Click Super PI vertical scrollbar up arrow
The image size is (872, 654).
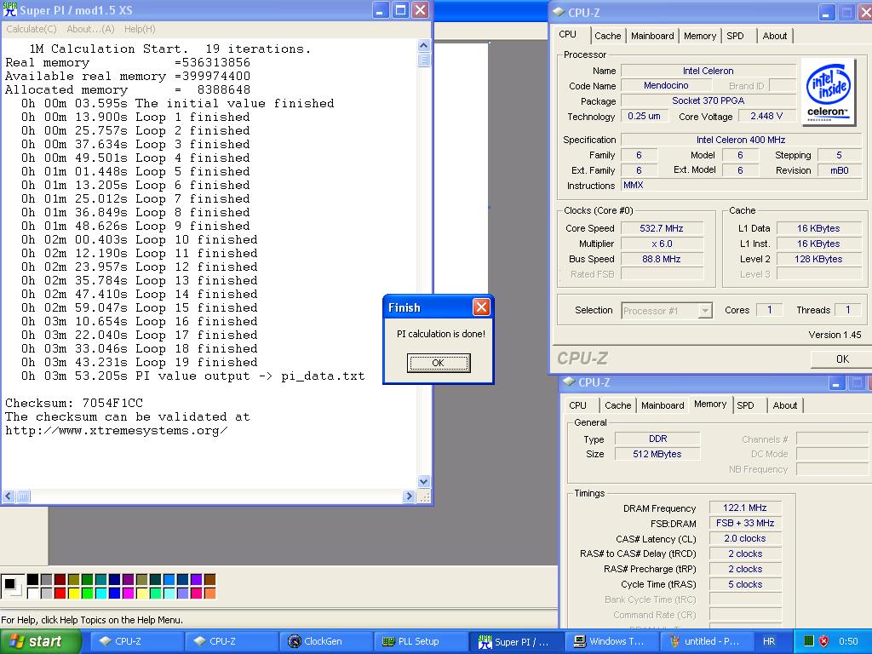click(424, 46)
